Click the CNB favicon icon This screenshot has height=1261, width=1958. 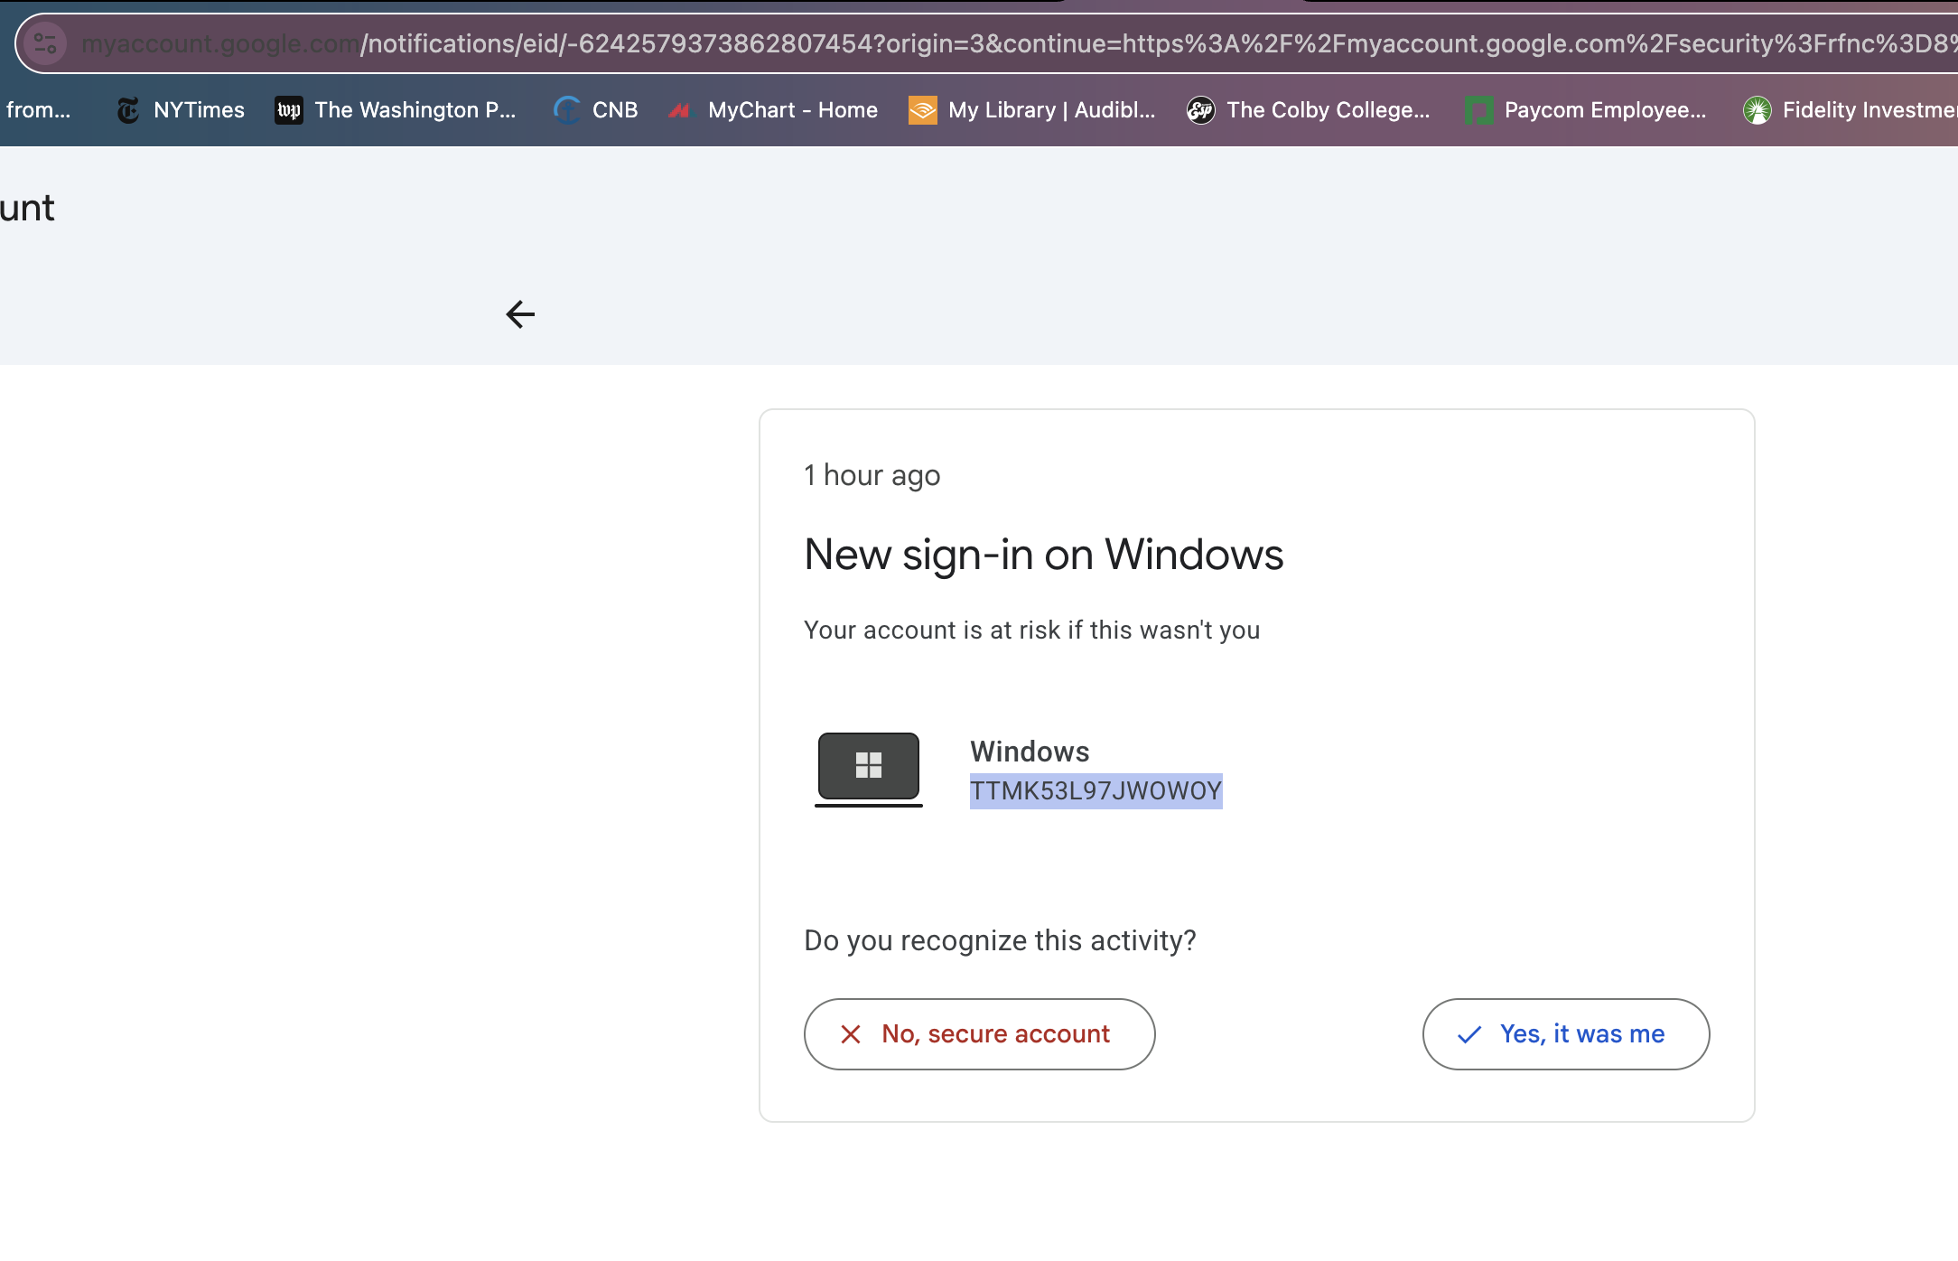coord(567,110)
